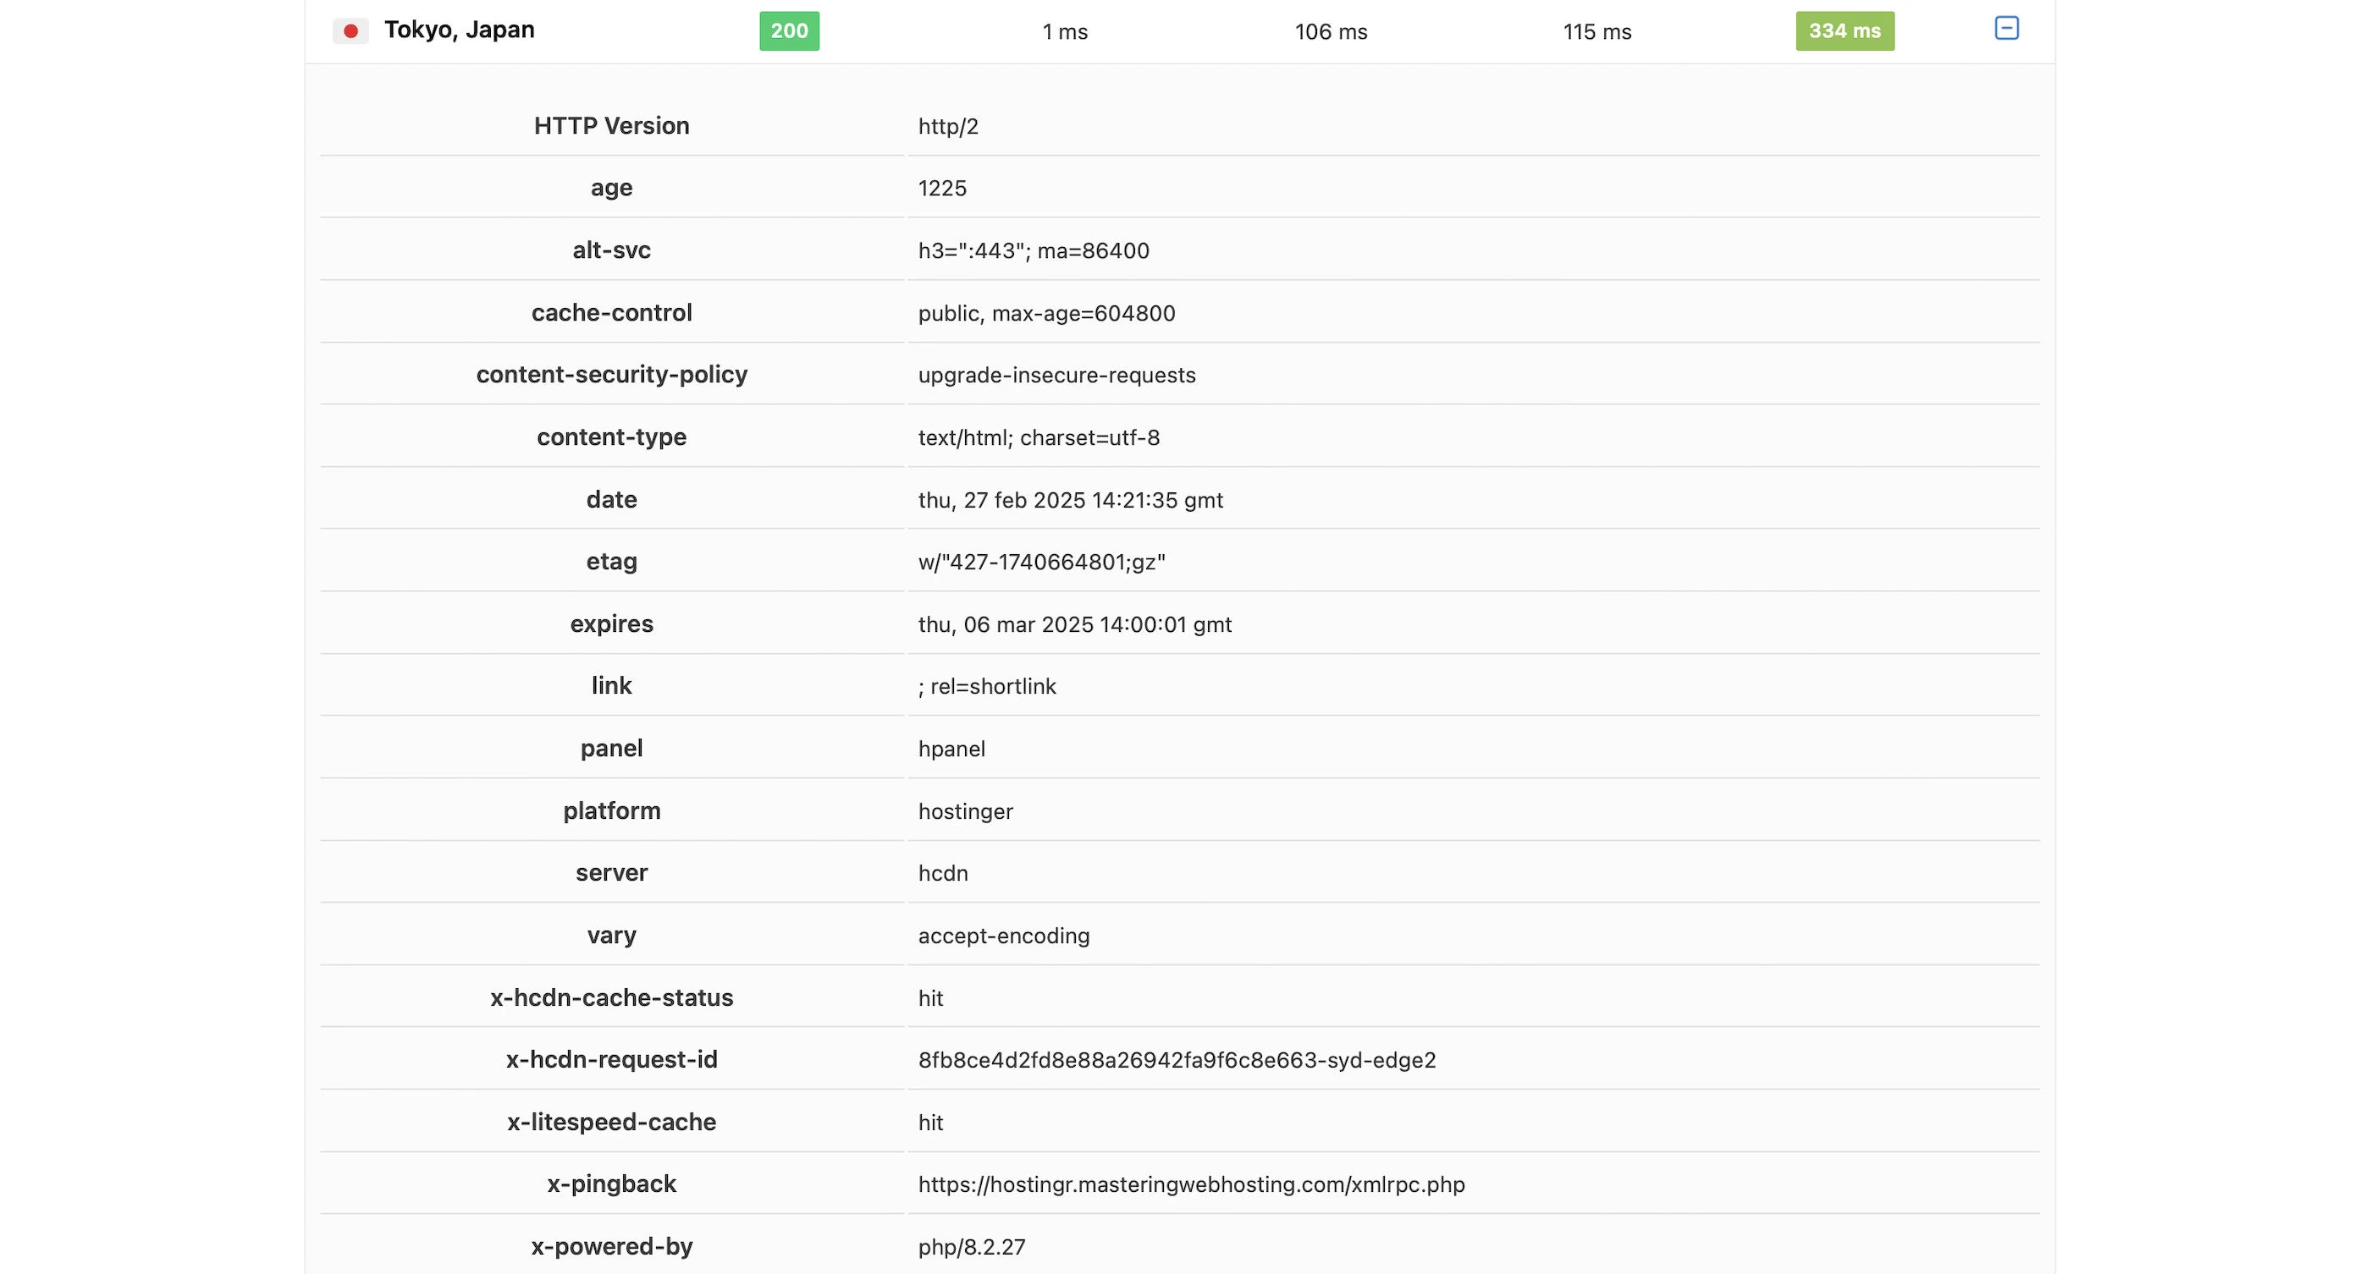This screenshot has height=1274, width=2360.
Task: Collapse the Tokyo, Japan result details
Action: (x=2005, y=29)
